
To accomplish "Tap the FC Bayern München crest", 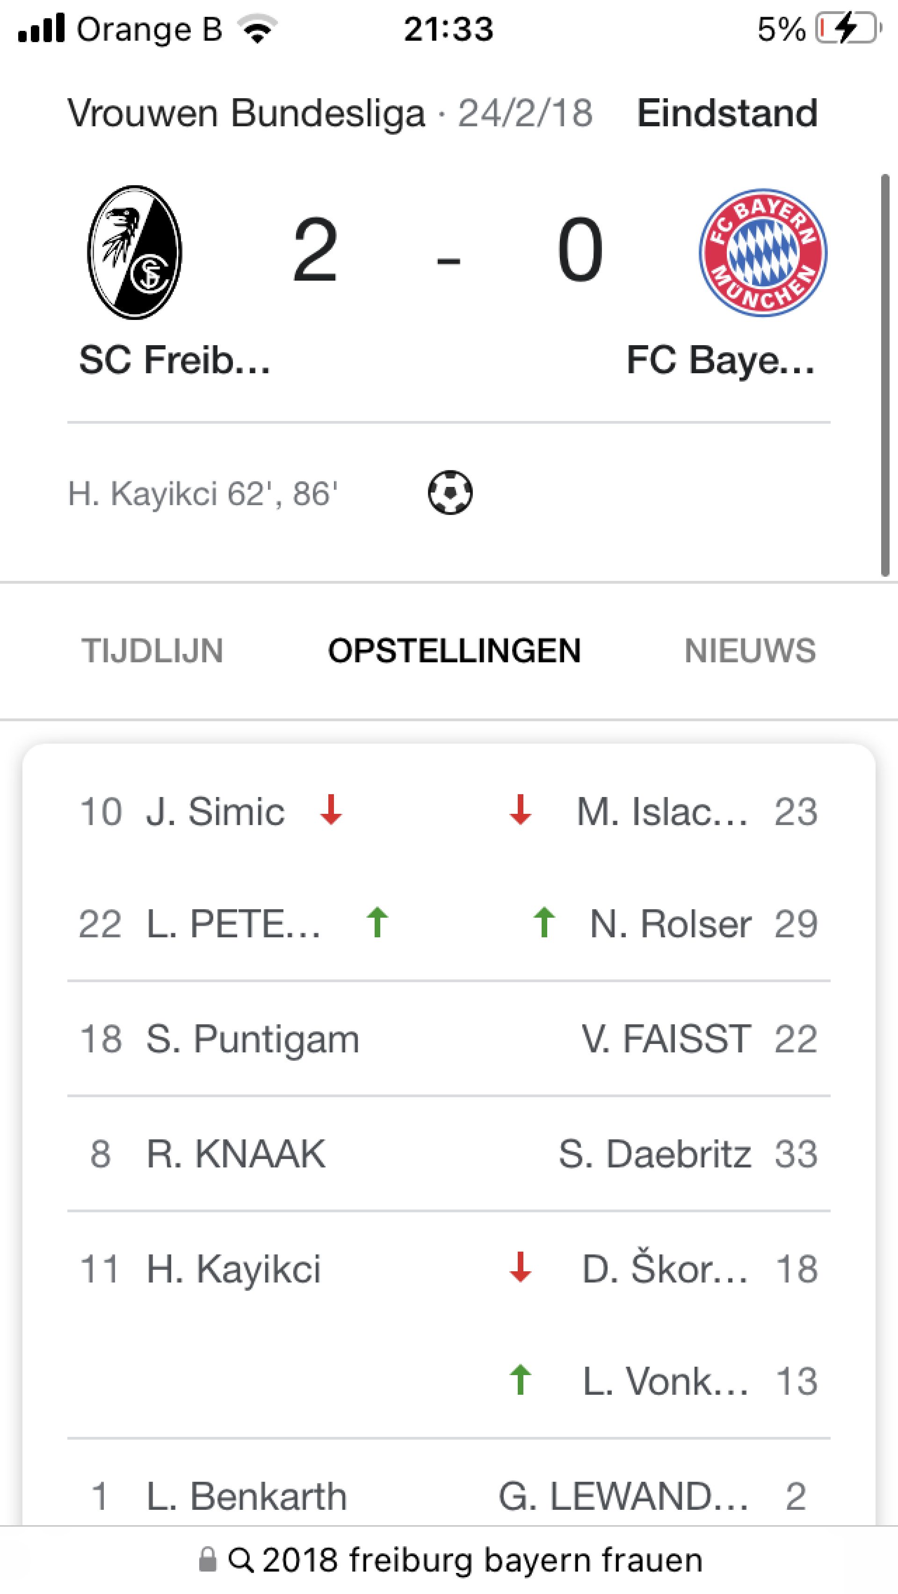I will coord(762,253).
